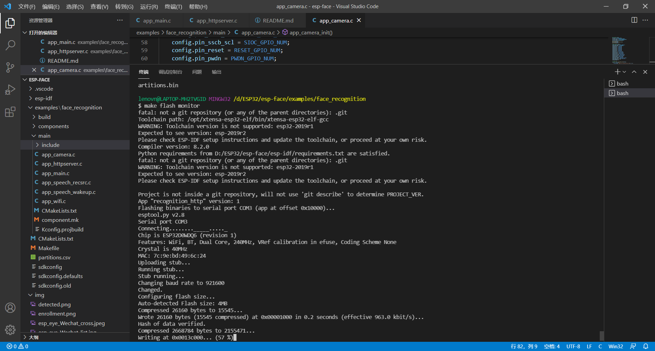Open the 查看(V) menu
Screen dimensions: 655x351
(x=99, y=6)
